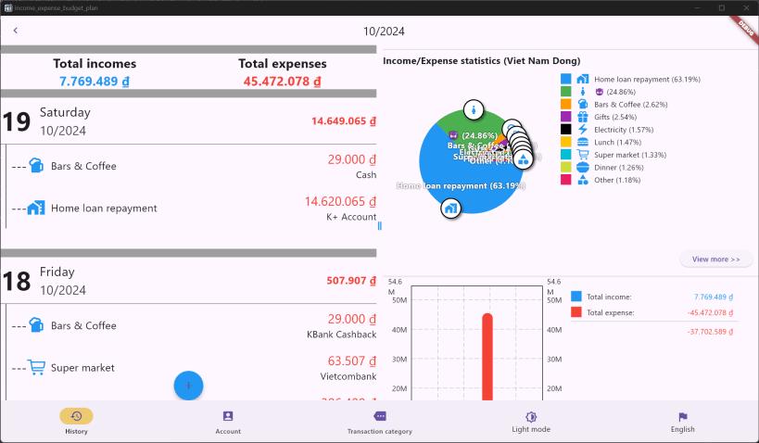The image size is (759, 443).
Task: Click Total expense red legend square
Action: click(576, 311)
